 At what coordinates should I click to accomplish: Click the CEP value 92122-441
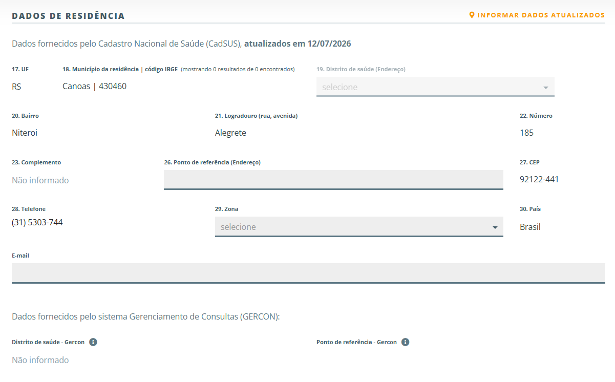(539, 180)
